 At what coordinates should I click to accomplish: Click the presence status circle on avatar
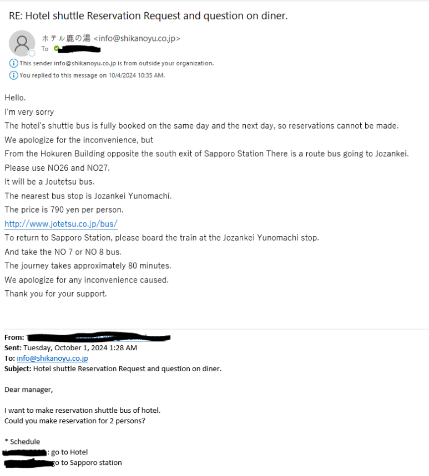[32, 53]
